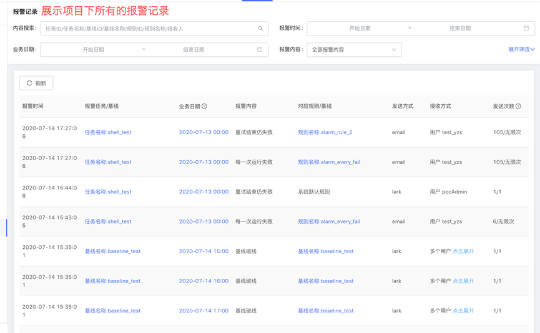Open 任务名称:shell_test in the 系统默认规则 row
The image size is (540, 333).
tap(108, 191)
